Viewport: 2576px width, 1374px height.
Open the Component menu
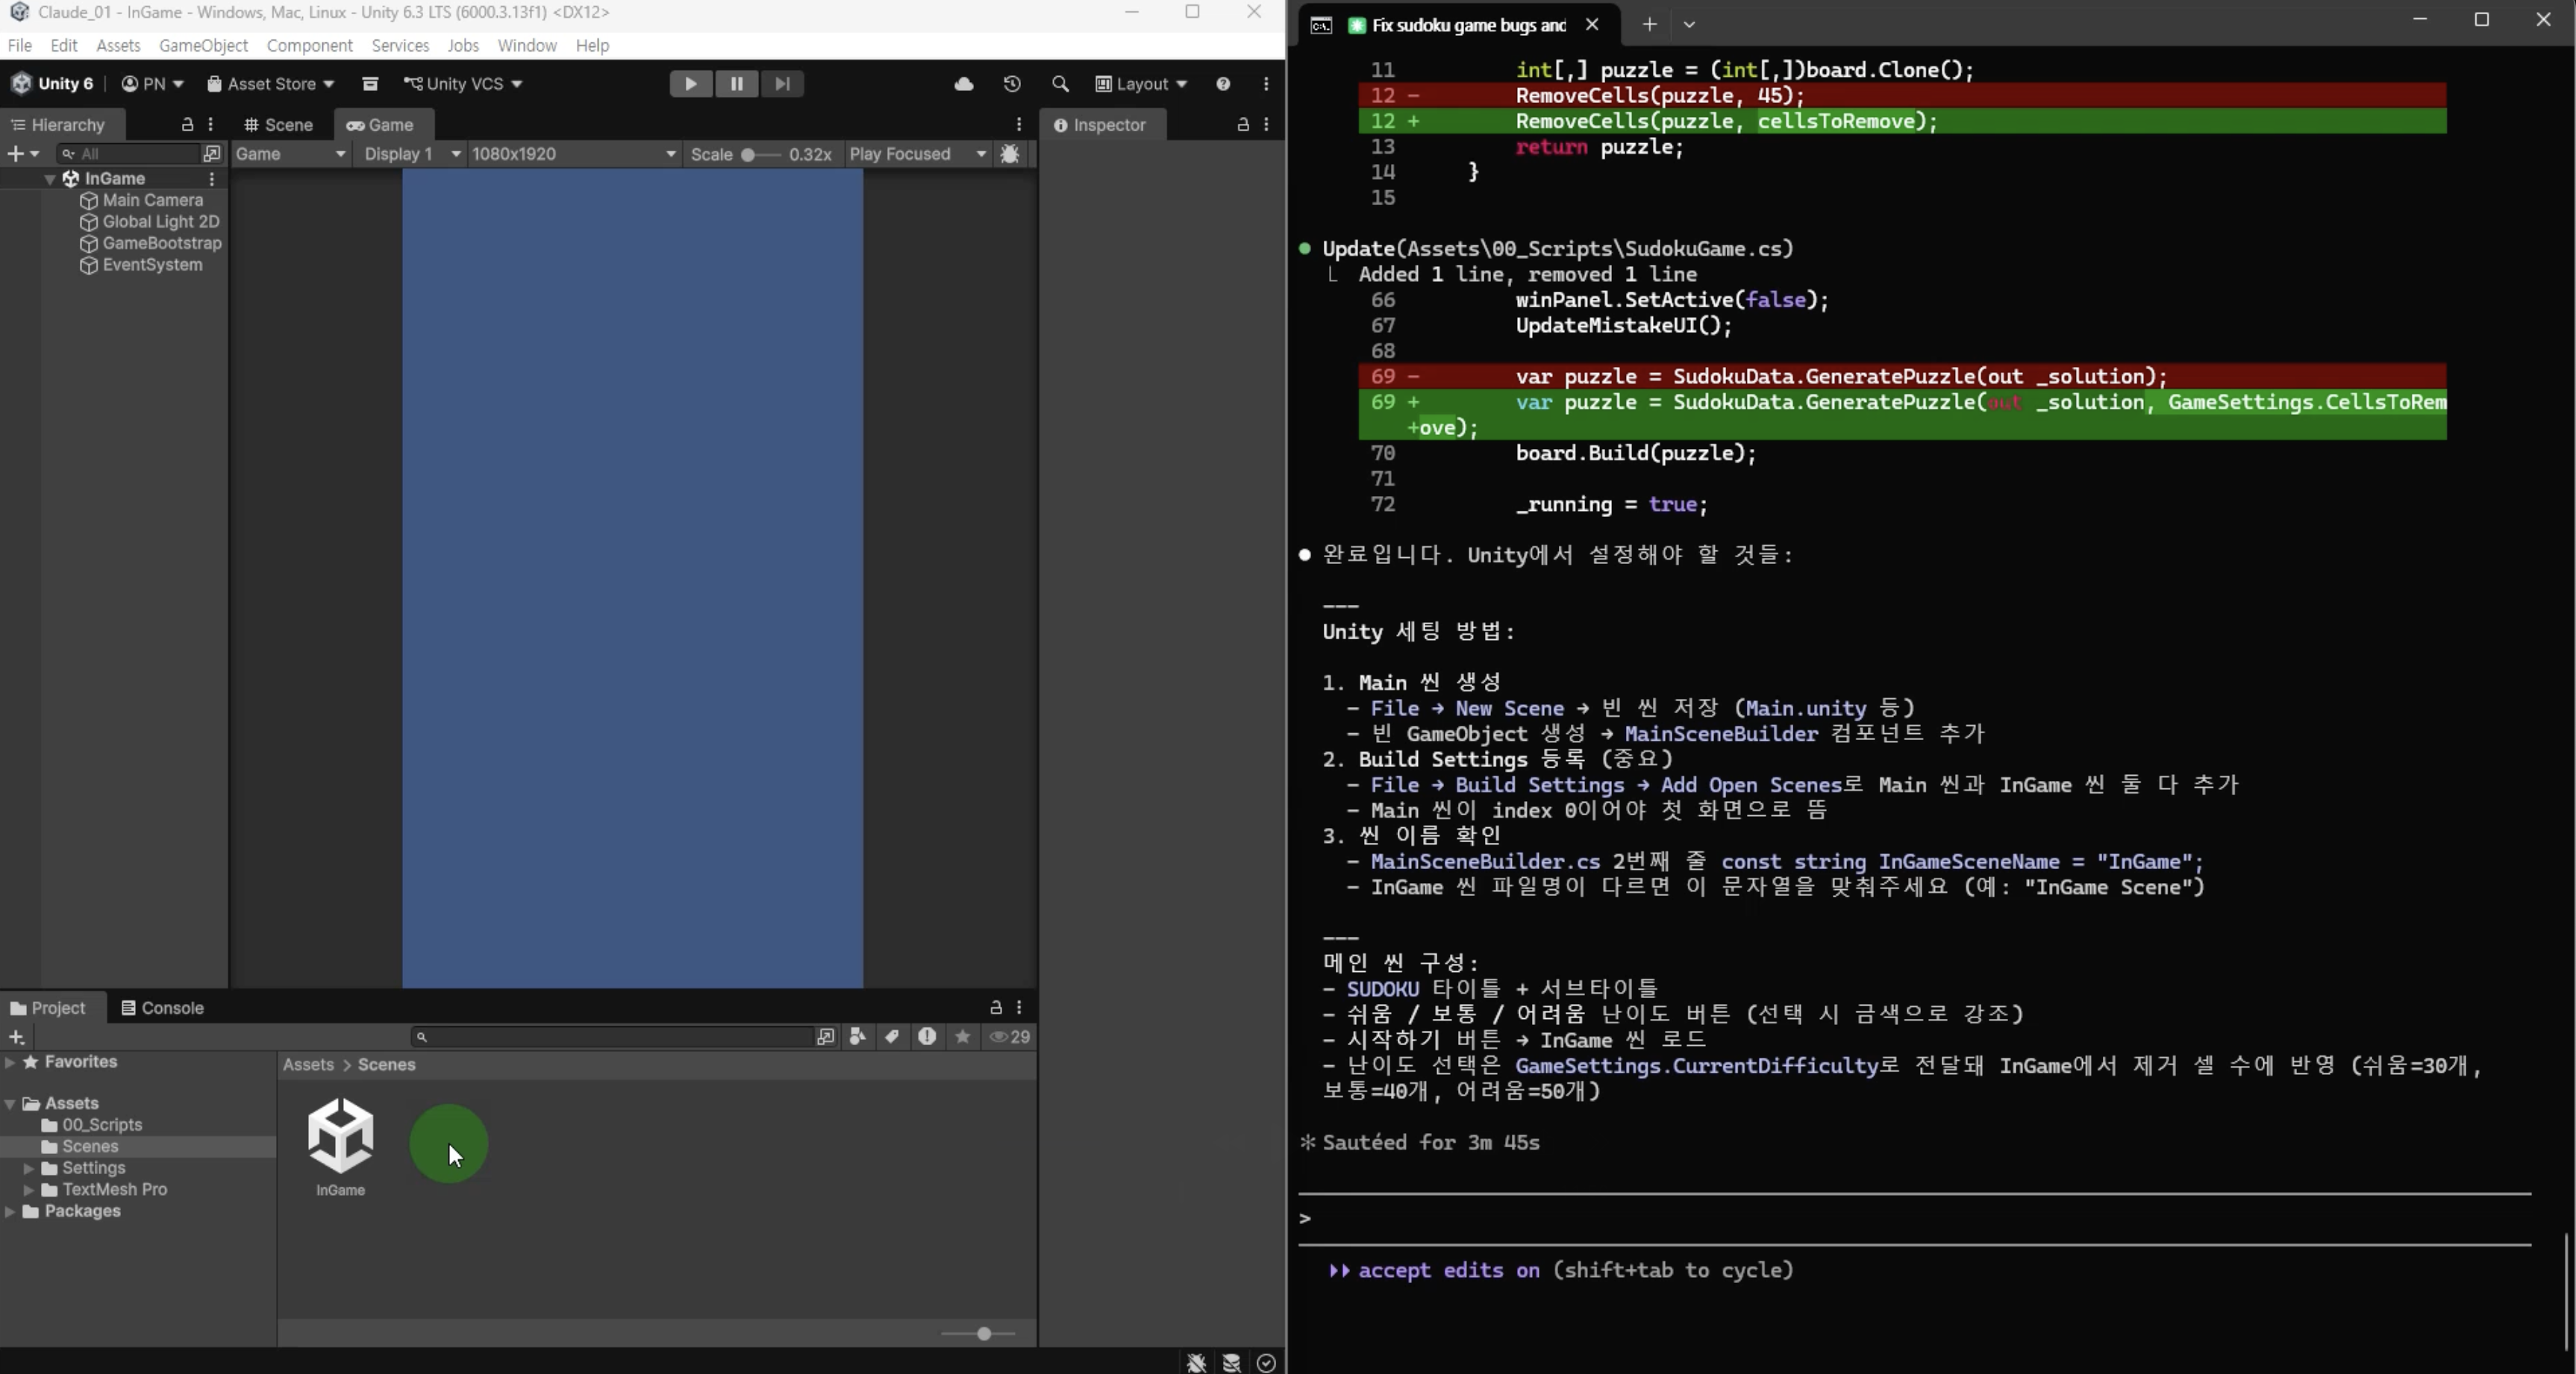tap(309, 45)
